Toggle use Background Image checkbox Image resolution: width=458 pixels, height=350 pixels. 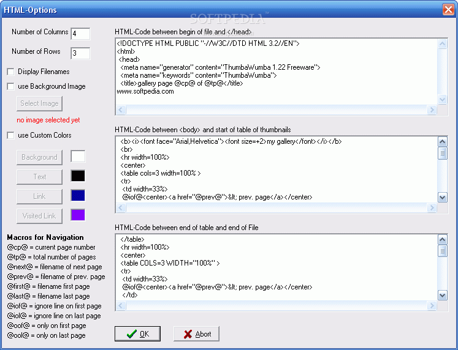point(10,86)
